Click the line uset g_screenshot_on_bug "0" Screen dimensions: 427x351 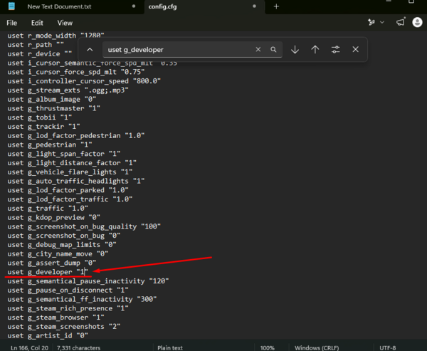[x=64, y=236]
